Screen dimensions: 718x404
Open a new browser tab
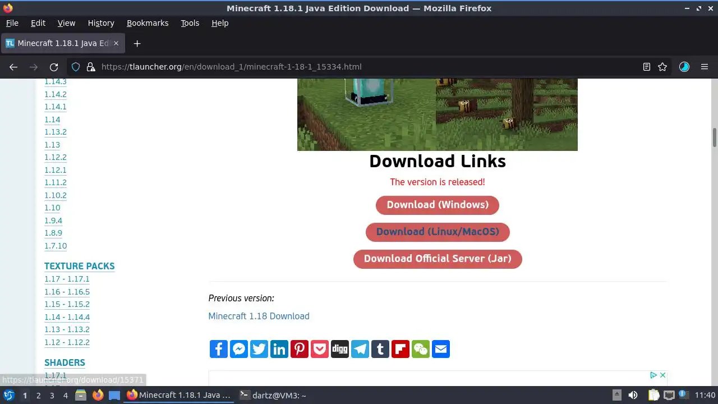[x=137, y=43]
